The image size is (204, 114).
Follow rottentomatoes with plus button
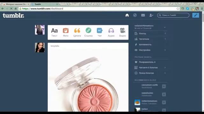tap(164, 102)
